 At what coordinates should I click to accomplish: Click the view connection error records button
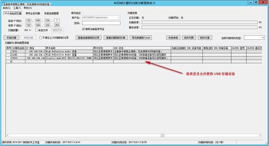89,38
